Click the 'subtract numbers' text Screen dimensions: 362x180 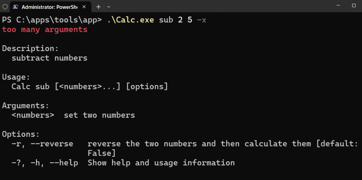click(x=49, y=58)
